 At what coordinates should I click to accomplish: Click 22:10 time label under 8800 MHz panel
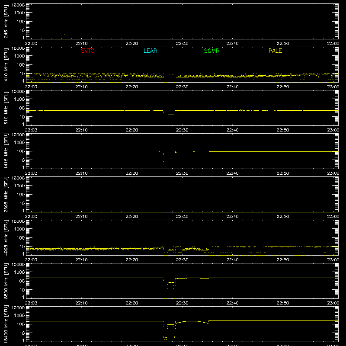point(81,303)
